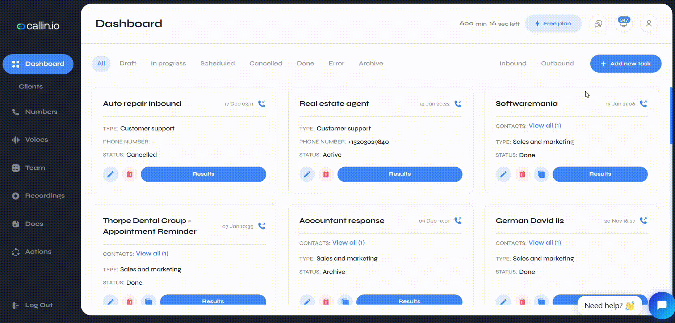Select the Cancelled filter tab
This screenshot has width=675, height=323.
point(266,64)
